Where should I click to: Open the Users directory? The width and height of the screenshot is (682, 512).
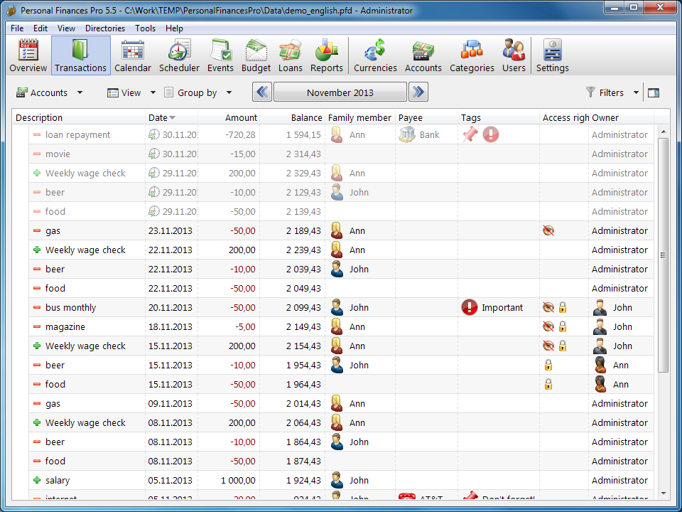tap(514, 55)
